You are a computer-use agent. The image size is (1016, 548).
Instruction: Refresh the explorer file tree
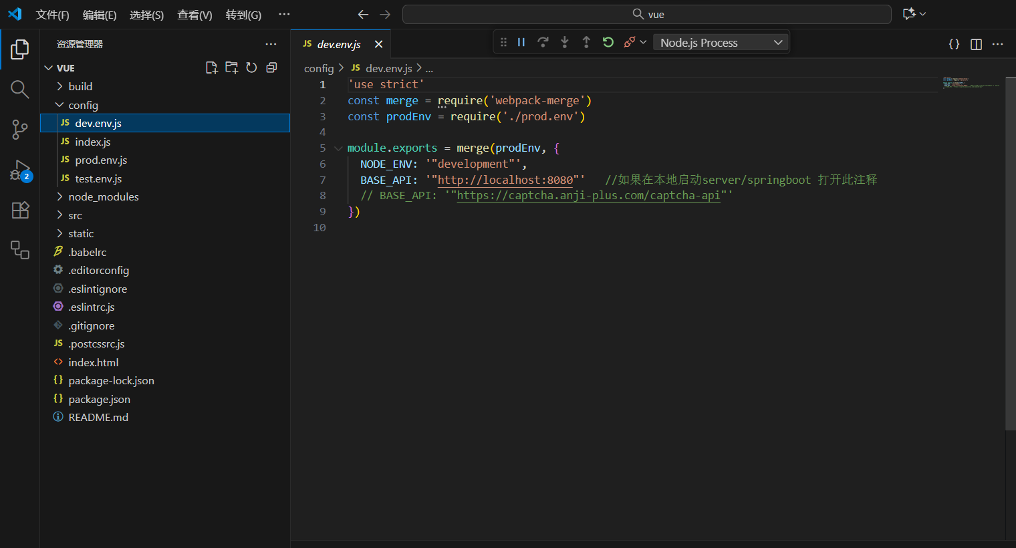[251, 67]
